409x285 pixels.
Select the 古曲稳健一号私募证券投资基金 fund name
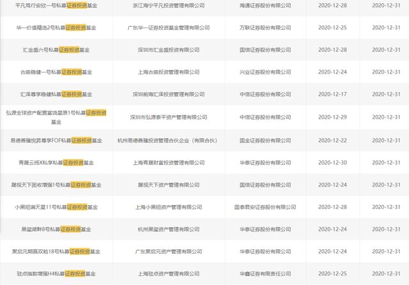56,72
